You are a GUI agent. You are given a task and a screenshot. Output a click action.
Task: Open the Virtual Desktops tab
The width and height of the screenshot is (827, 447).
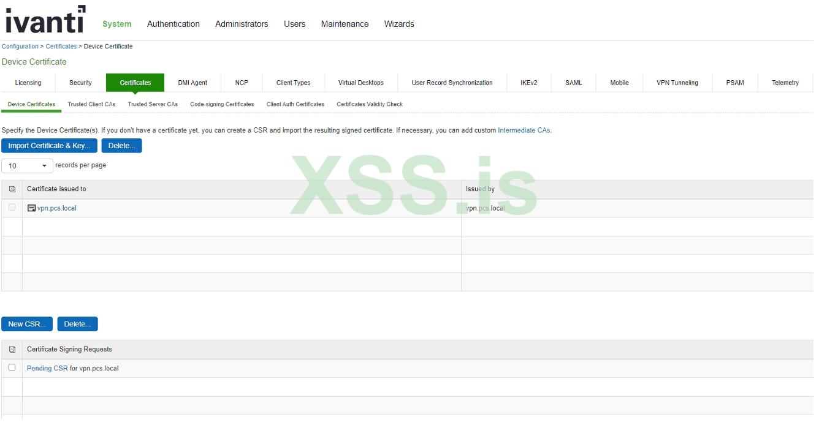tap(361, 83)
